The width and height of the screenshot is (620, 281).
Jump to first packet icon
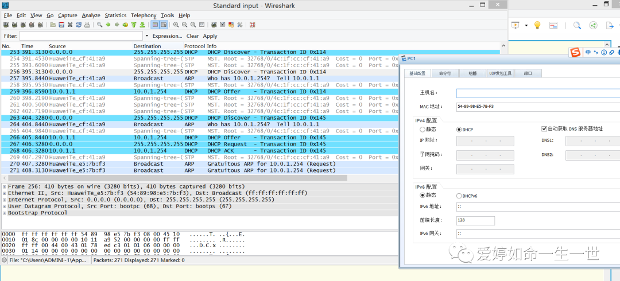(x=134, y=25)
